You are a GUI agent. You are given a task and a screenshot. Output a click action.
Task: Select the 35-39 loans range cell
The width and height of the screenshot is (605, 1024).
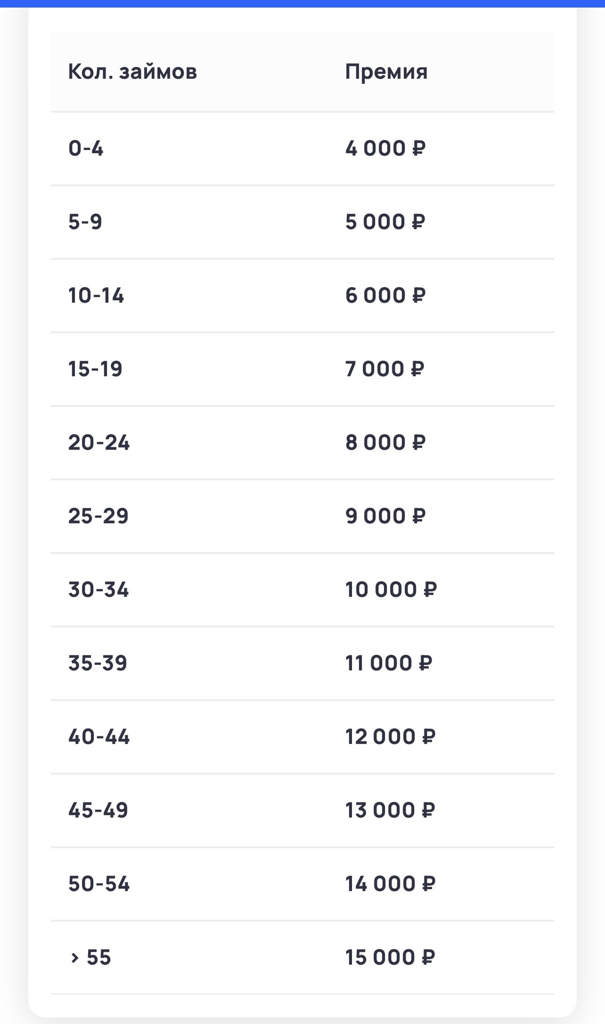point(98,663)
